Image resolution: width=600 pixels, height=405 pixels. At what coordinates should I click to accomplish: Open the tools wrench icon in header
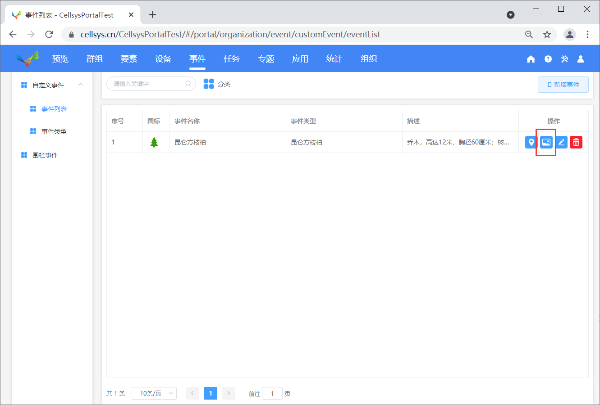click(564, 59)
